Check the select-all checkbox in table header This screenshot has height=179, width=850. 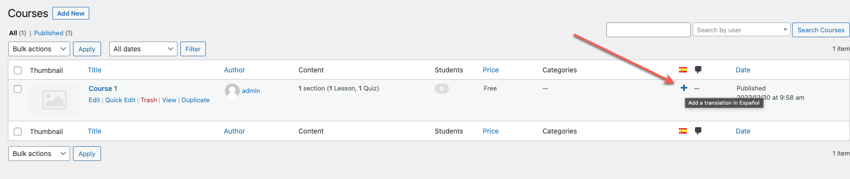[x=18, y=70]
